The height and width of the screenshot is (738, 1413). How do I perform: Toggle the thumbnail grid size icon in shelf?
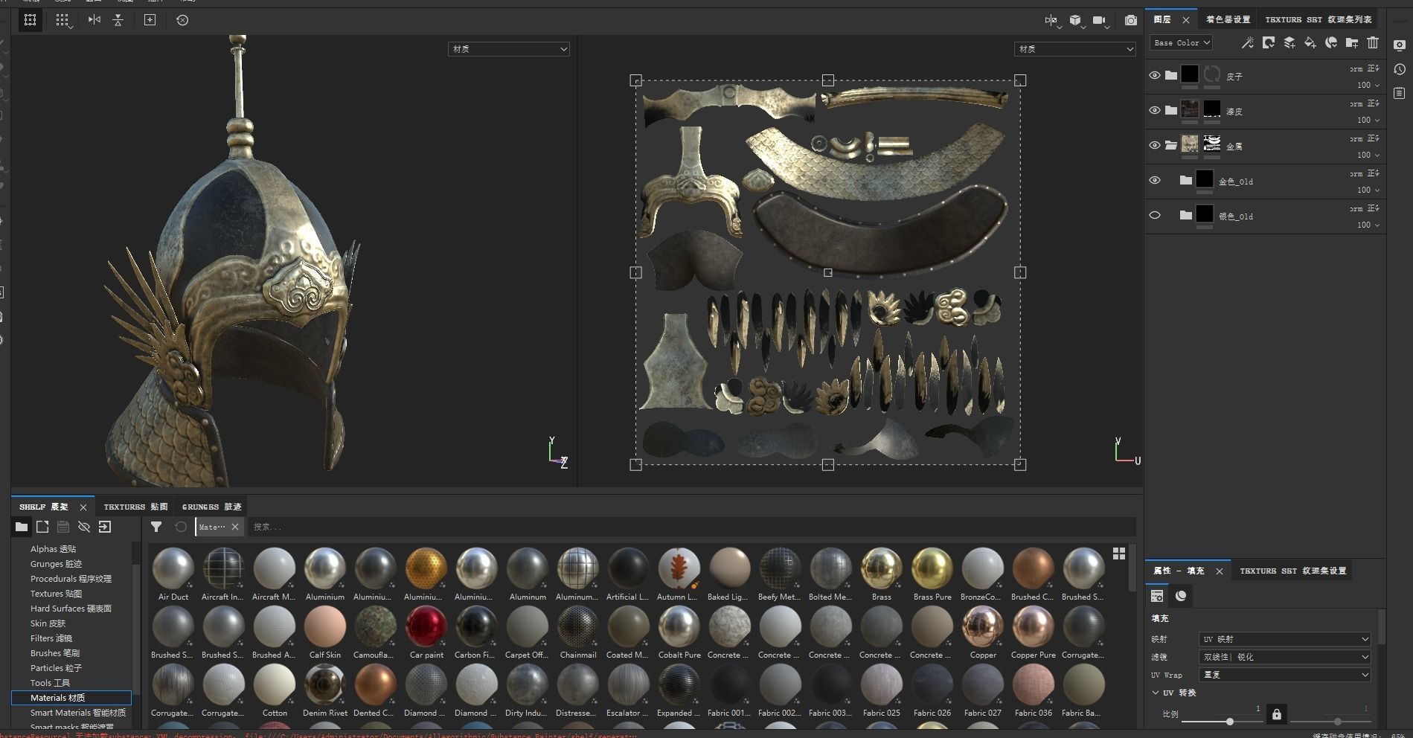pyautogui.click(x=1119, y=553)
